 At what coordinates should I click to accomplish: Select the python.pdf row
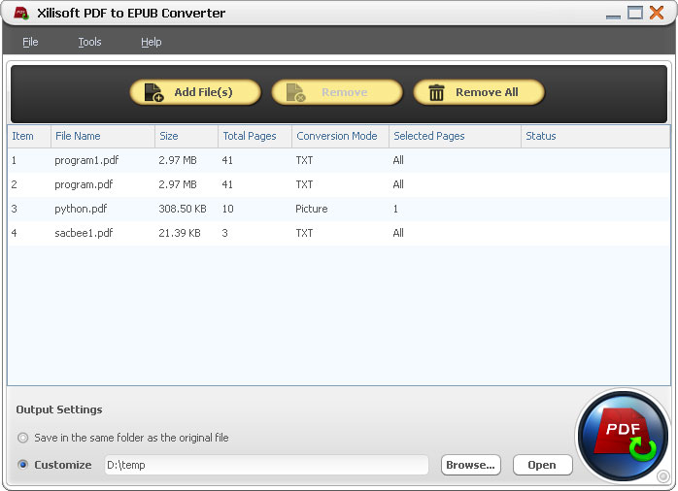pyautogui.click(x=81, y=209)
